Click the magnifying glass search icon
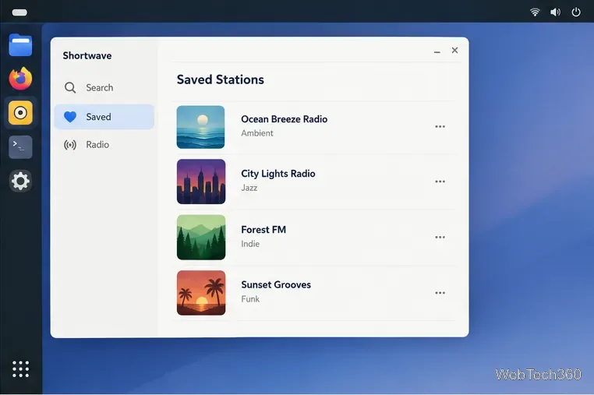 pos(70,87)
